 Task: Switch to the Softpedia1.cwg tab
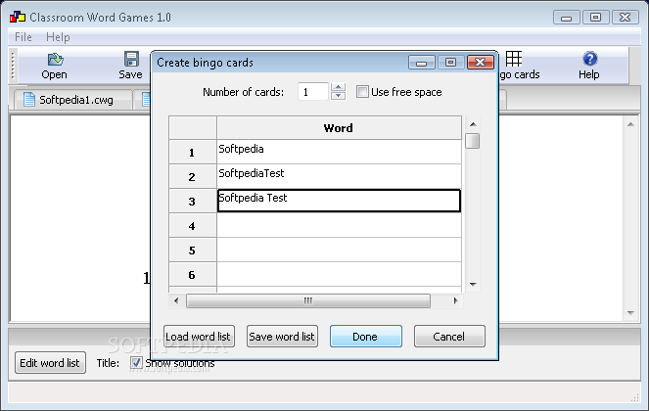(x=73, y=100)
